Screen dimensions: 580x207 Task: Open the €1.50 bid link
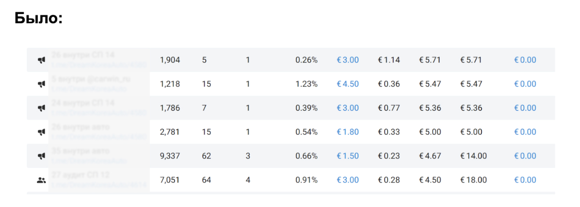[348, 156]
